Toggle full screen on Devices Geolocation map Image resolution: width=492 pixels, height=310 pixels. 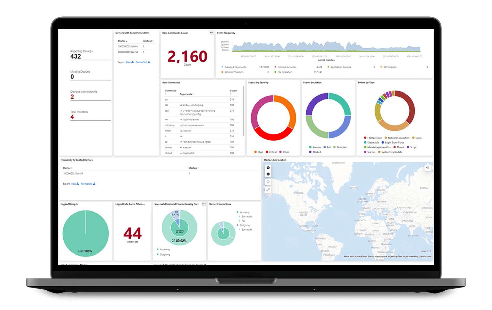click(268, 190)
